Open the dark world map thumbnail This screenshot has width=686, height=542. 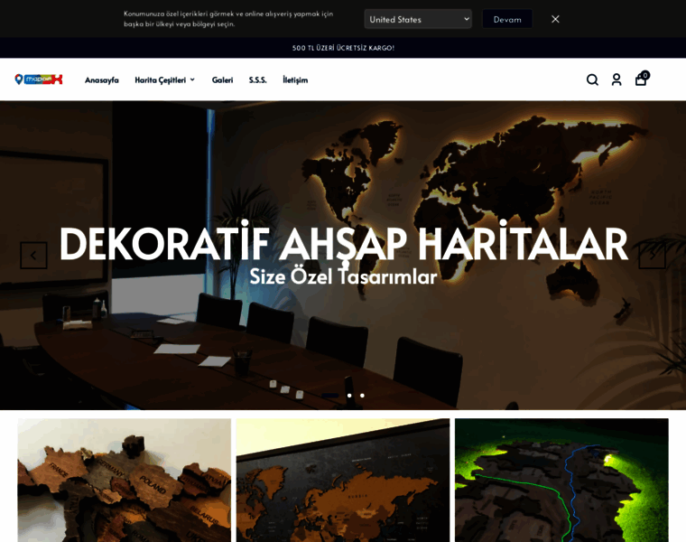click(x=342, y=480)
